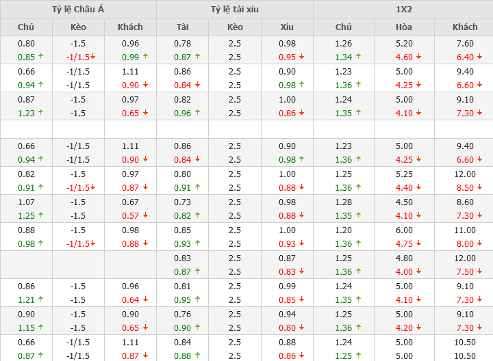Click the Tài column header
The image size is (493, 361).
click(182, 27)
